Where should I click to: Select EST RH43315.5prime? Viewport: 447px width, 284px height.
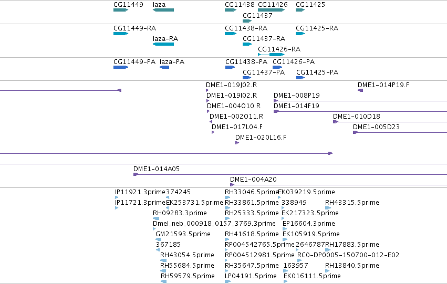pyautogui.click(x=352, y=203)
